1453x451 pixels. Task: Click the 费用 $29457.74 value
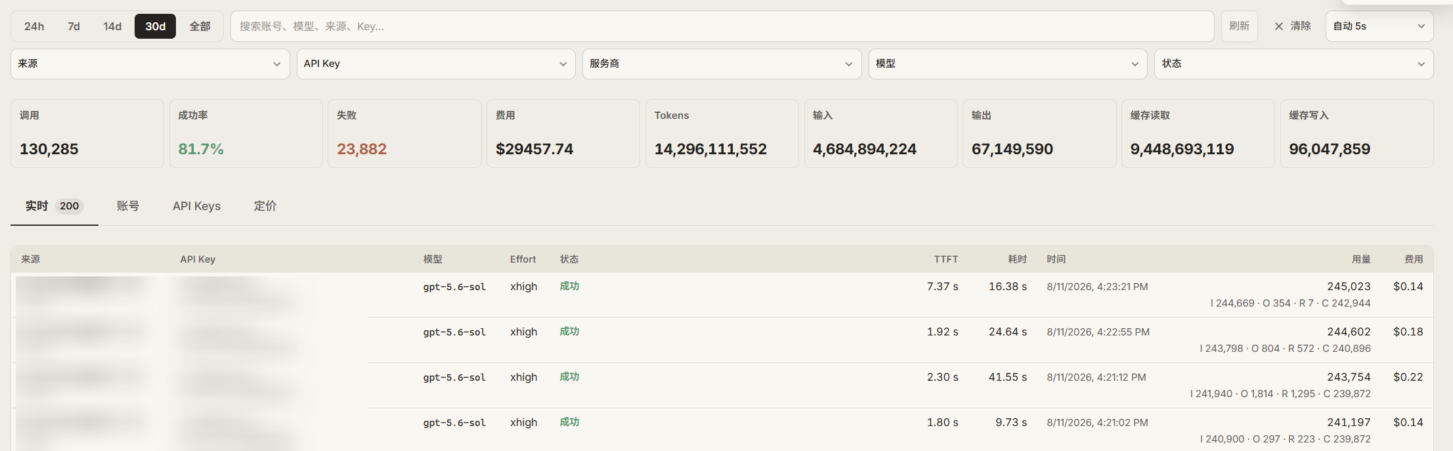534,149
